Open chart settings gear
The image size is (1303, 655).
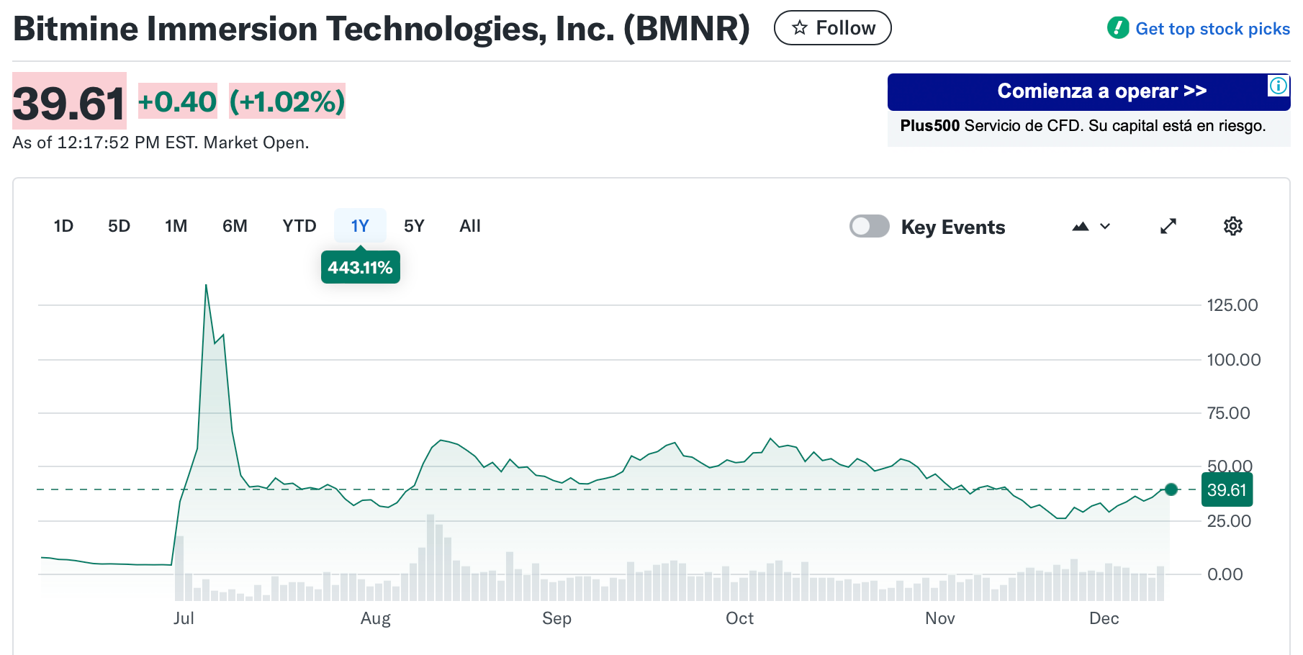click(x=1232, y=226)
